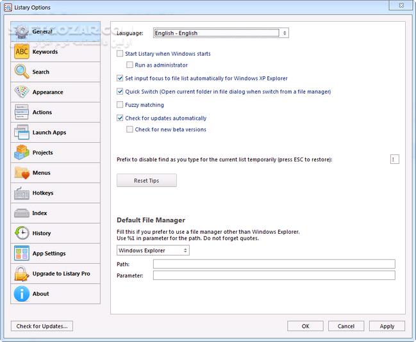
Task: Enable Start Listary when Windows starts
Action: coord(120,54)
